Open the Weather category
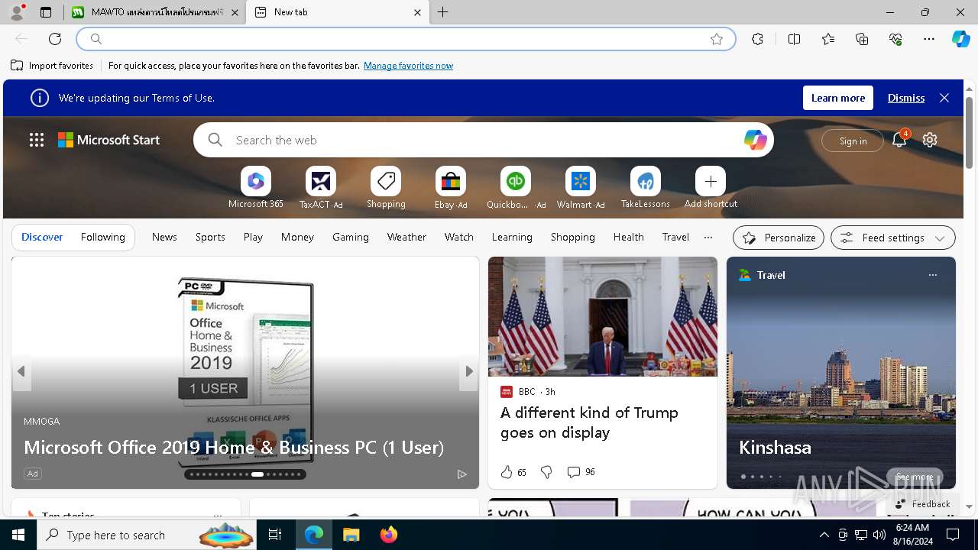This screenshot has height=550, width=978. click(406, 237)
